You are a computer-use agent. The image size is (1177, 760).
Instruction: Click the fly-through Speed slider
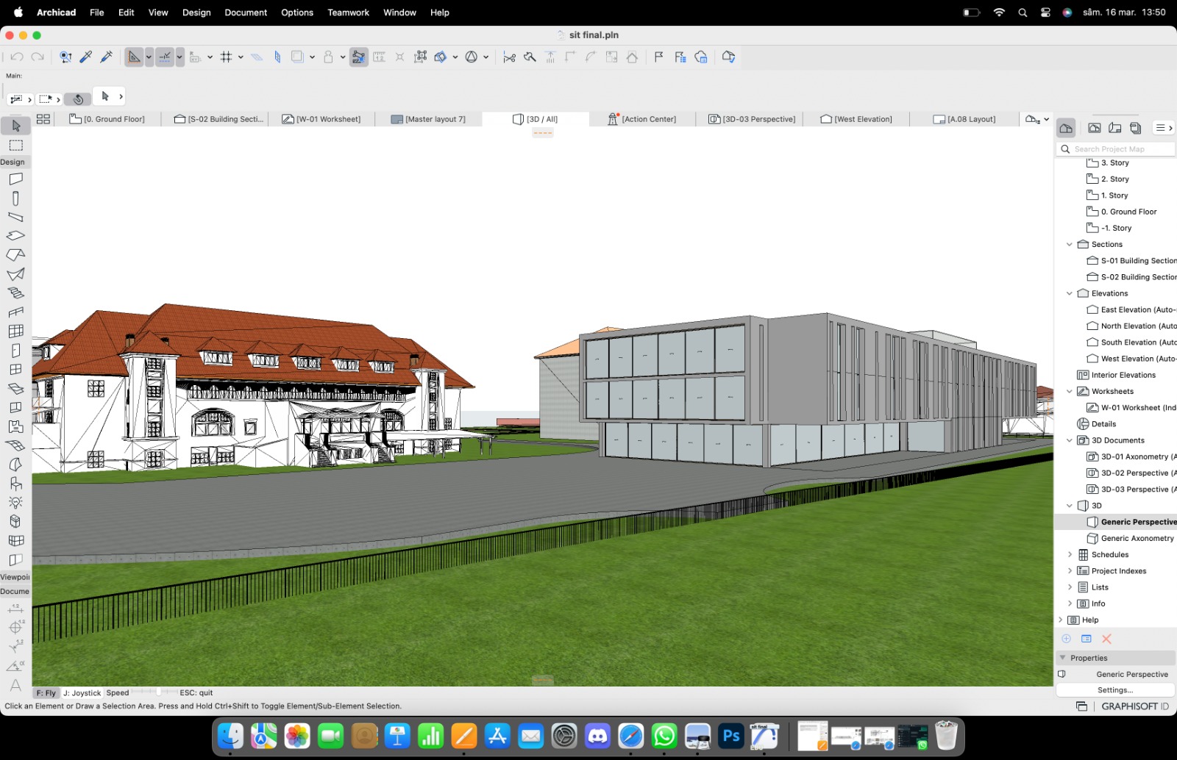coord(154,692)
